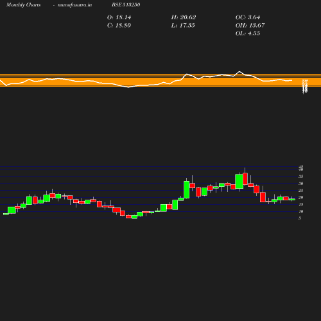Click the close price 'C: 18.80'
Image resolution: width=321 pixels, height=321 pixels.
tap(119, 26)
